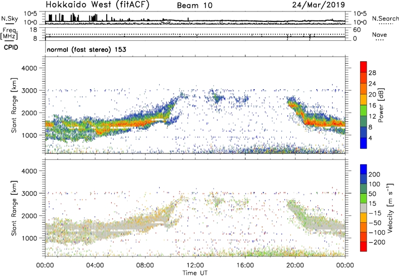Click the "12:00" time axis label
Viewport: 399px width, 276px height.
pos(195,266)
